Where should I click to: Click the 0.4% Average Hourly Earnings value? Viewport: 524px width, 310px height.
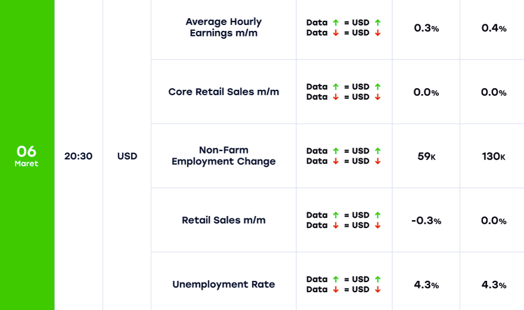click(494, 28)
